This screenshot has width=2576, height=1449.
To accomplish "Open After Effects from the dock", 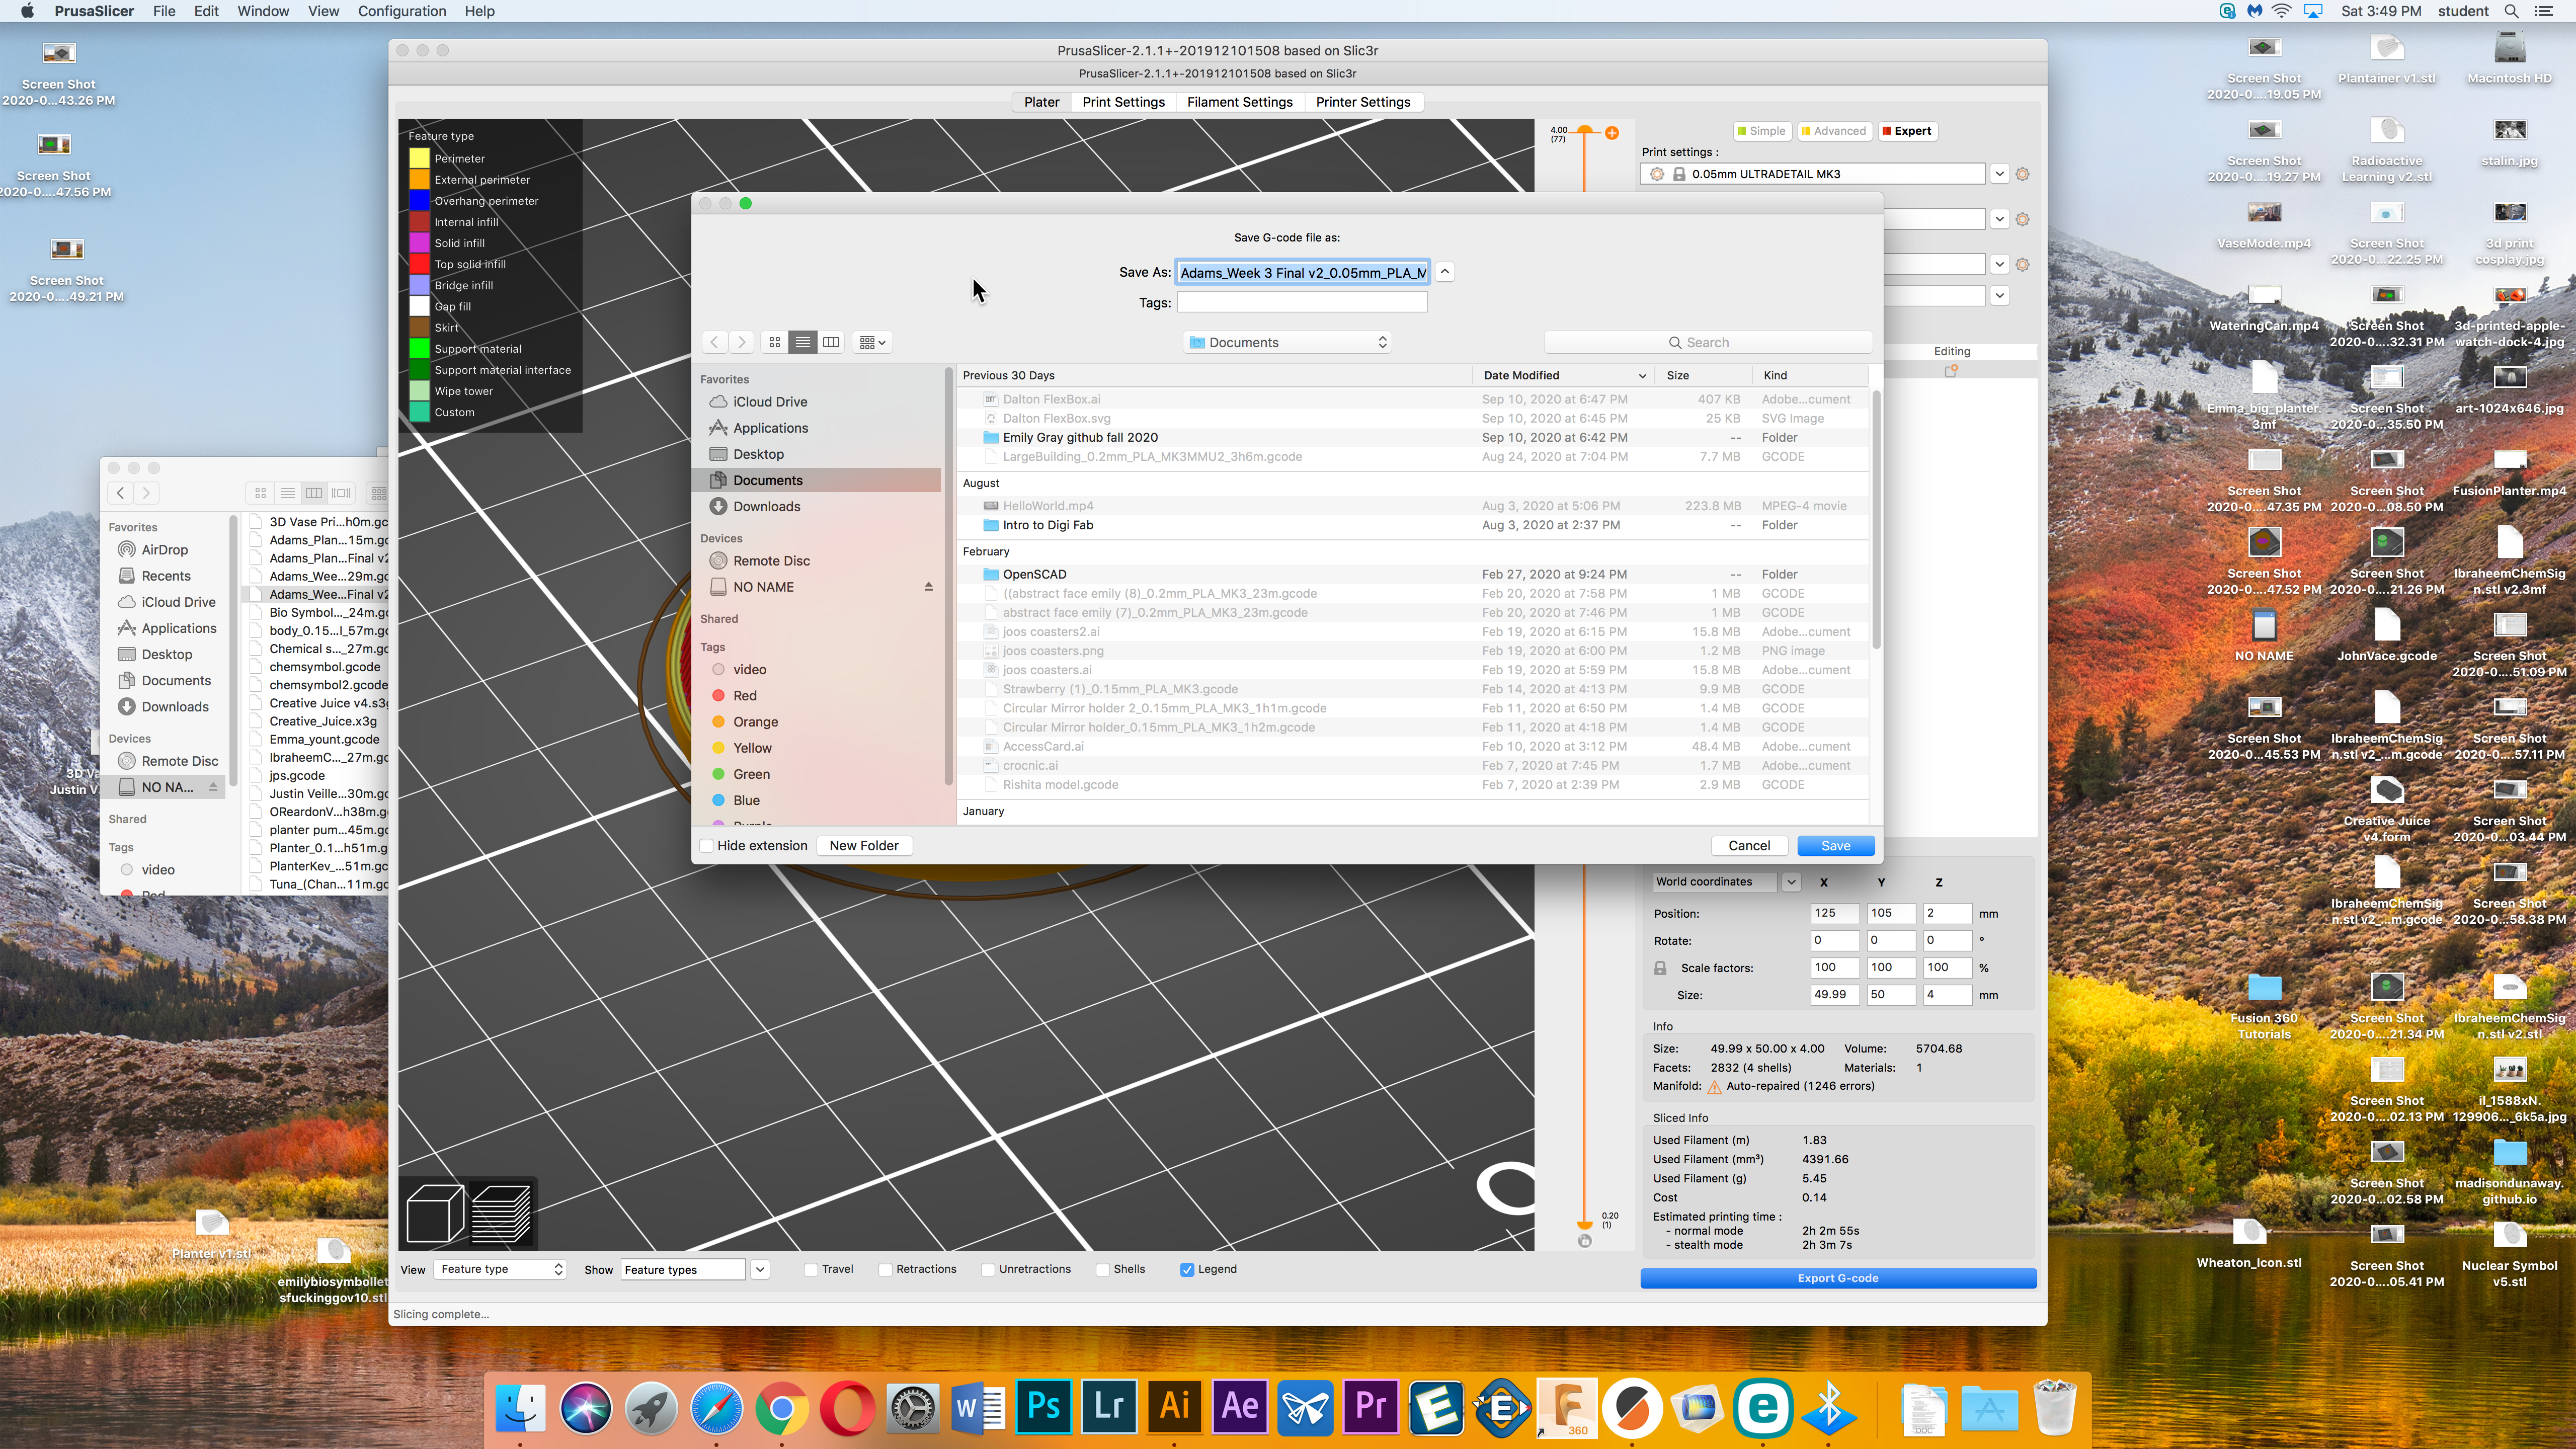I will [1240, 1406].
